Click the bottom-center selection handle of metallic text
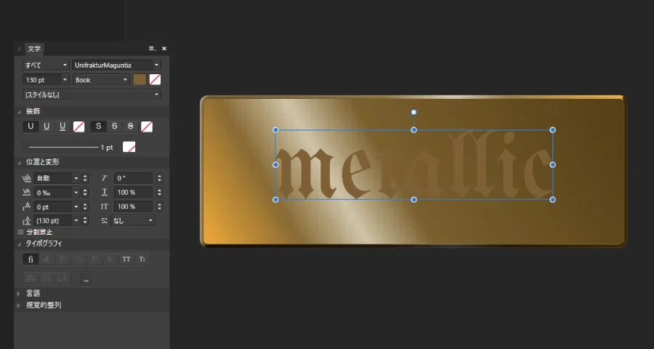This screenshot has width=654, height=349. (x=413, y=199)
